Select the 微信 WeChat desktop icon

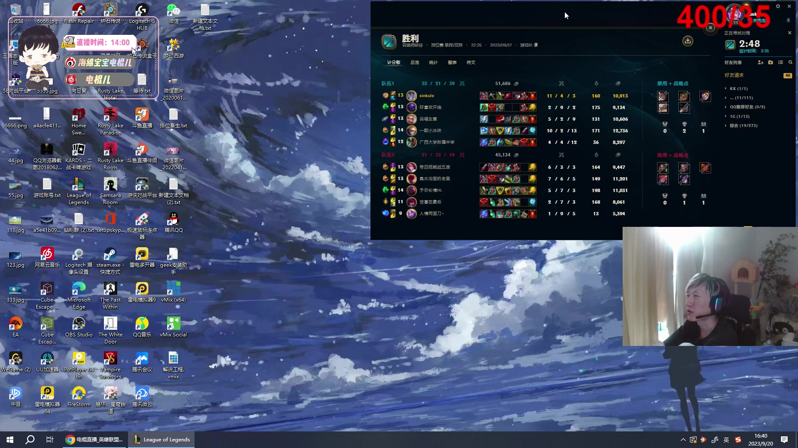173,14
